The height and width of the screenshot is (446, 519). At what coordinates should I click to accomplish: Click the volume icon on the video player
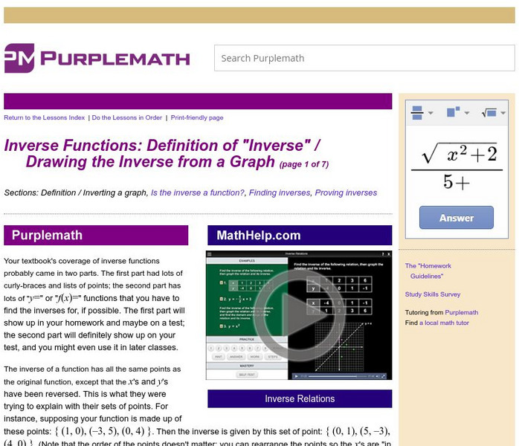(x=377, y=376)
